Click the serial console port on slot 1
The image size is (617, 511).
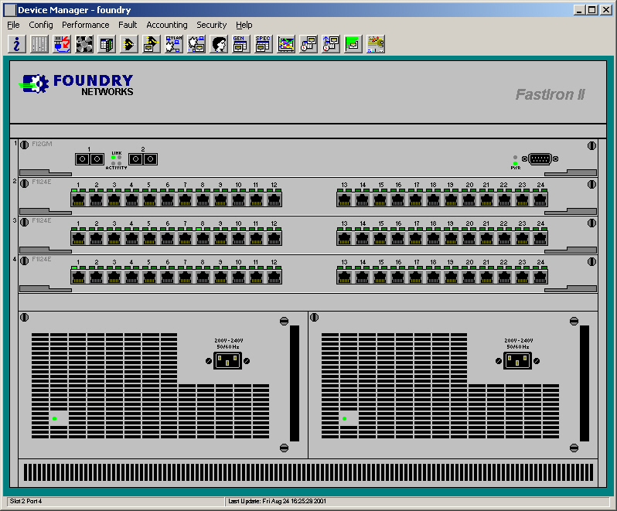(x=540, y=159)
